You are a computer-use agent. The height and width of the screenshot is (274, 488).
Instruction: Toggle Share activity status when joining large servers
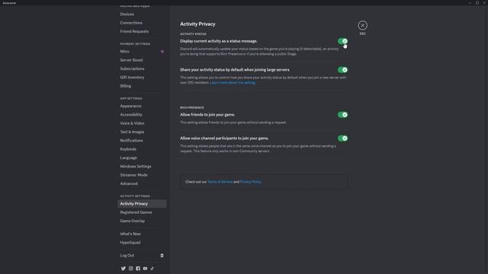pos(342,70)
